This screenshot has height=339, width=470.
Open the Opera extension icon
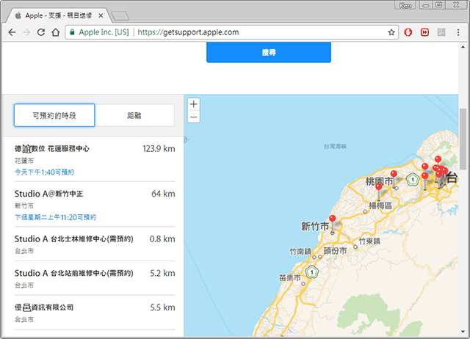[x=409, y=32]
